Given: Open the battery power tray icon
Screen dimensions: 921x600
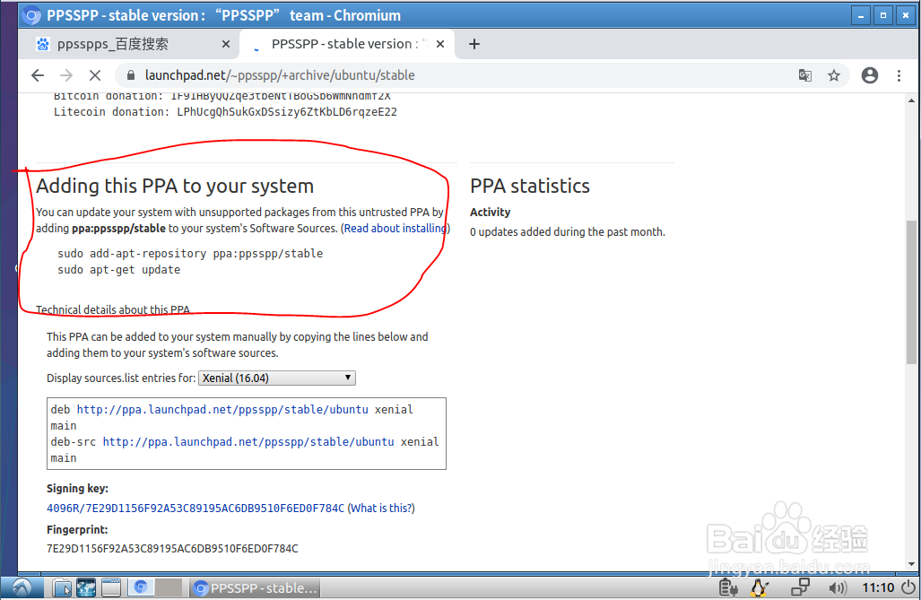Looking at the screenshot, I should click(728, 587).
